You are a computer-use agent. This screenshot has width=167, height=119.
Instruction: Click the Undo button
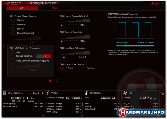(x=137, y=87)
